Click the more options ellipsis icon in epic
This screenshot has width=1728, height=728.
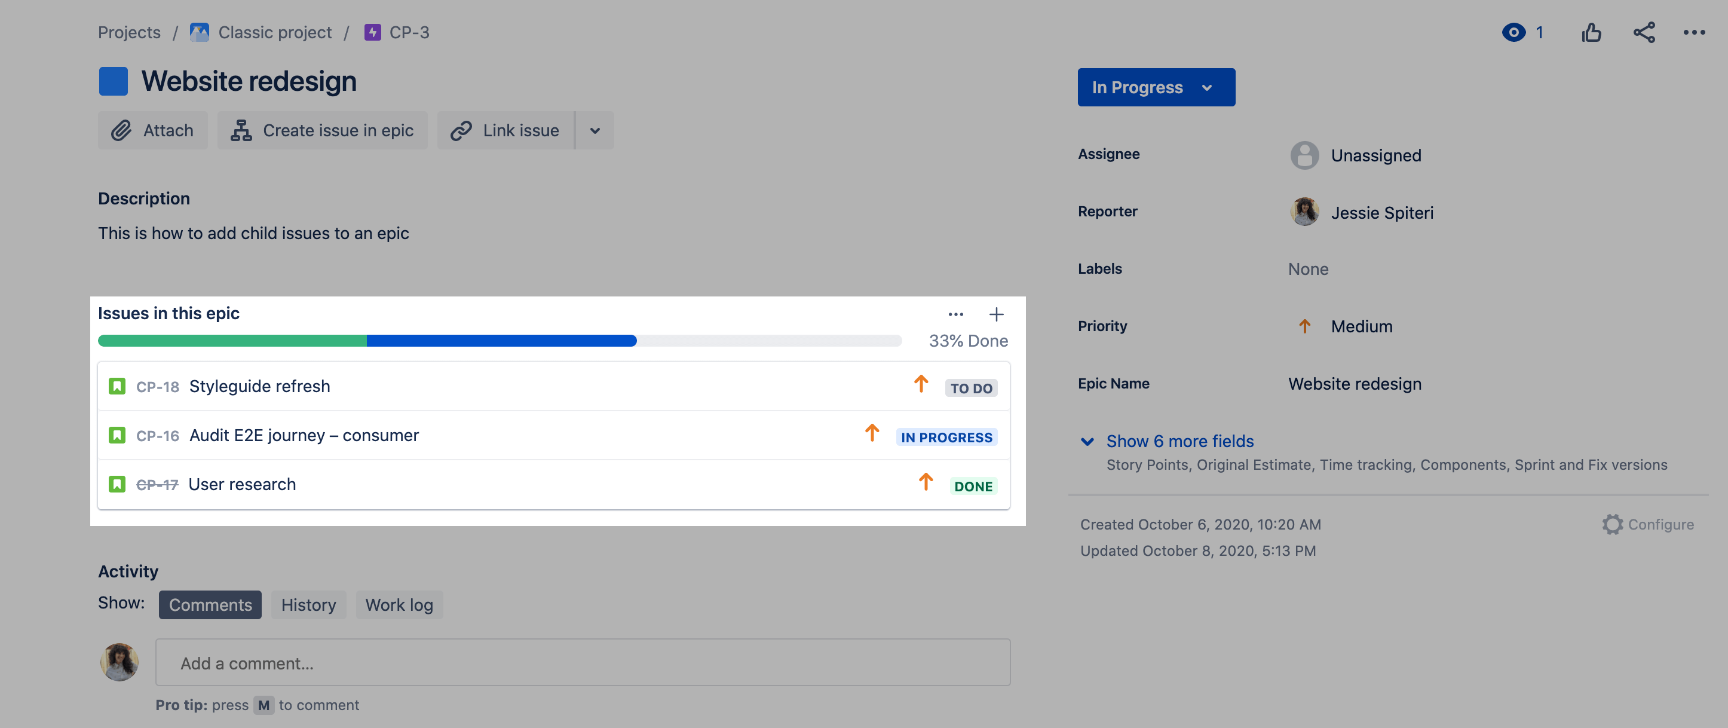pos(953,313)
